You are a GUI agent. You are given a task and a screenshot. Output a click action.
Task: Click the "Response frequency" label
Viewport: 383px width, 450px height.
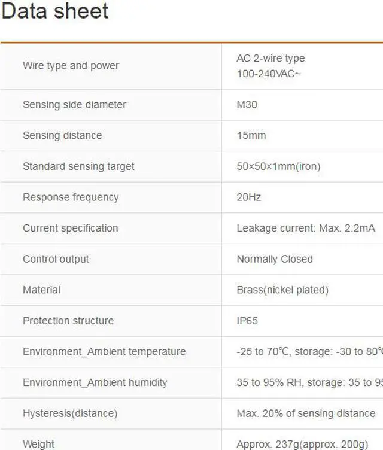coord(71,197)
